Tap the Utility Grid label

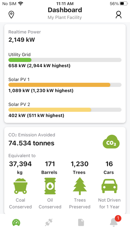20,55
